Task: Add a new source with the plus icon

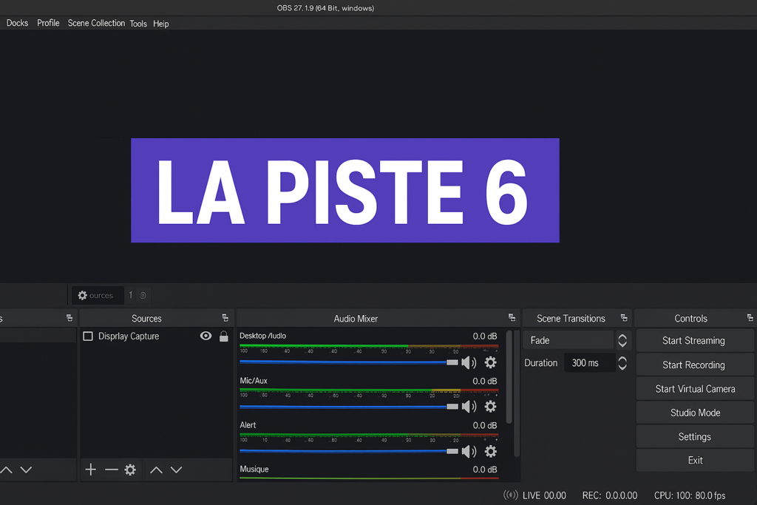Action: point(90,469)
